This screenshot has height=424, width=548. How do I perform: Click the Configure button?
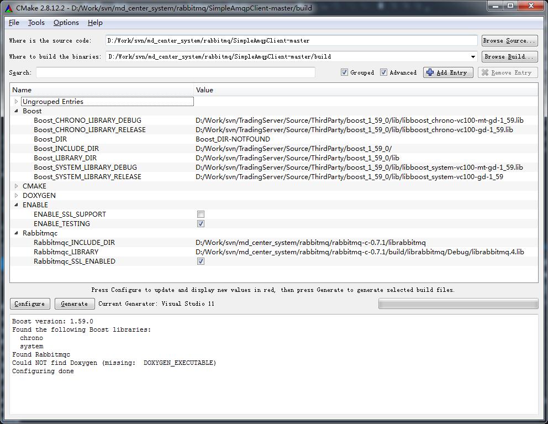[x=30, y=303]
